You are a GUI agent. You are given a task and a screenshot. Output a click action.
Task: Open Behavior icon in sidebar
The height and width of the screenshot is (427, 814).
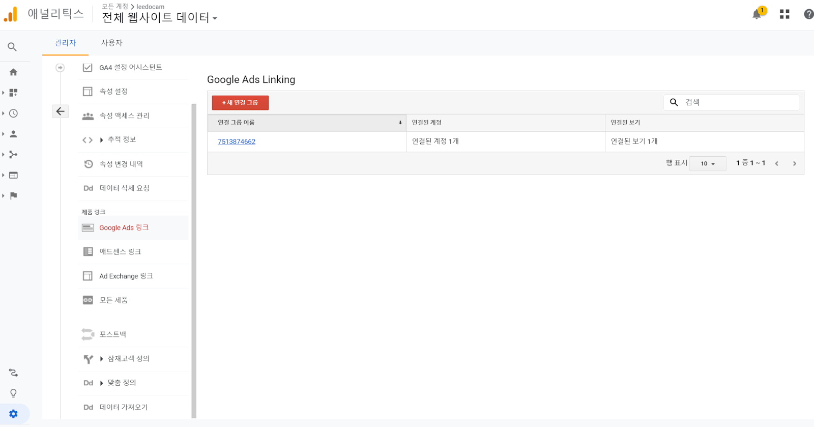point(13,175)
